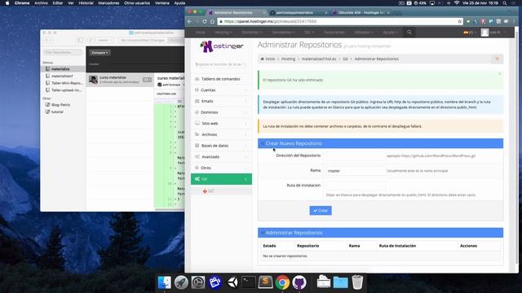The height and width of the screenshot is (293, 522).
Task: Click the Chrome back arrow
Action: coord(189,21)
